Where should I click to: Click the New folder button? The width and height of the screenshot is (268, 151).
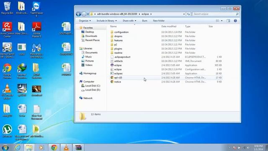click(159, 21)
